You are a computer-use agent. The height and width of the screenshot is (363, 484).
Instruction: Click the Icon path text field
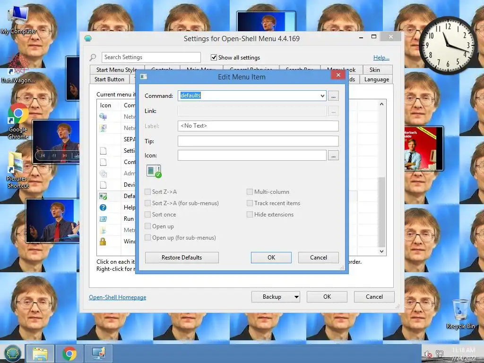point(252,155)
